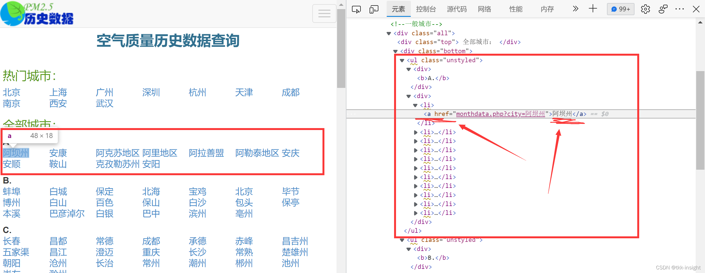Viewport: 705px width, 273px height.
Task: Open the hamburger menu on webpage
Action: tap(324, 13)
